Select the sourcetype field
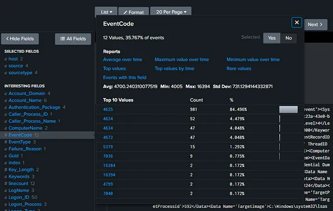Viewport: 333px width, 211px height. pyautogui.click(x=20, y=73)
